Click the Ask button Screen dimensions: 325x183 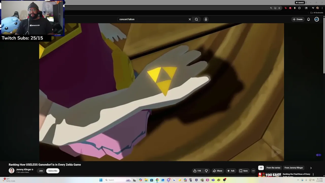[x=231, y=171]
